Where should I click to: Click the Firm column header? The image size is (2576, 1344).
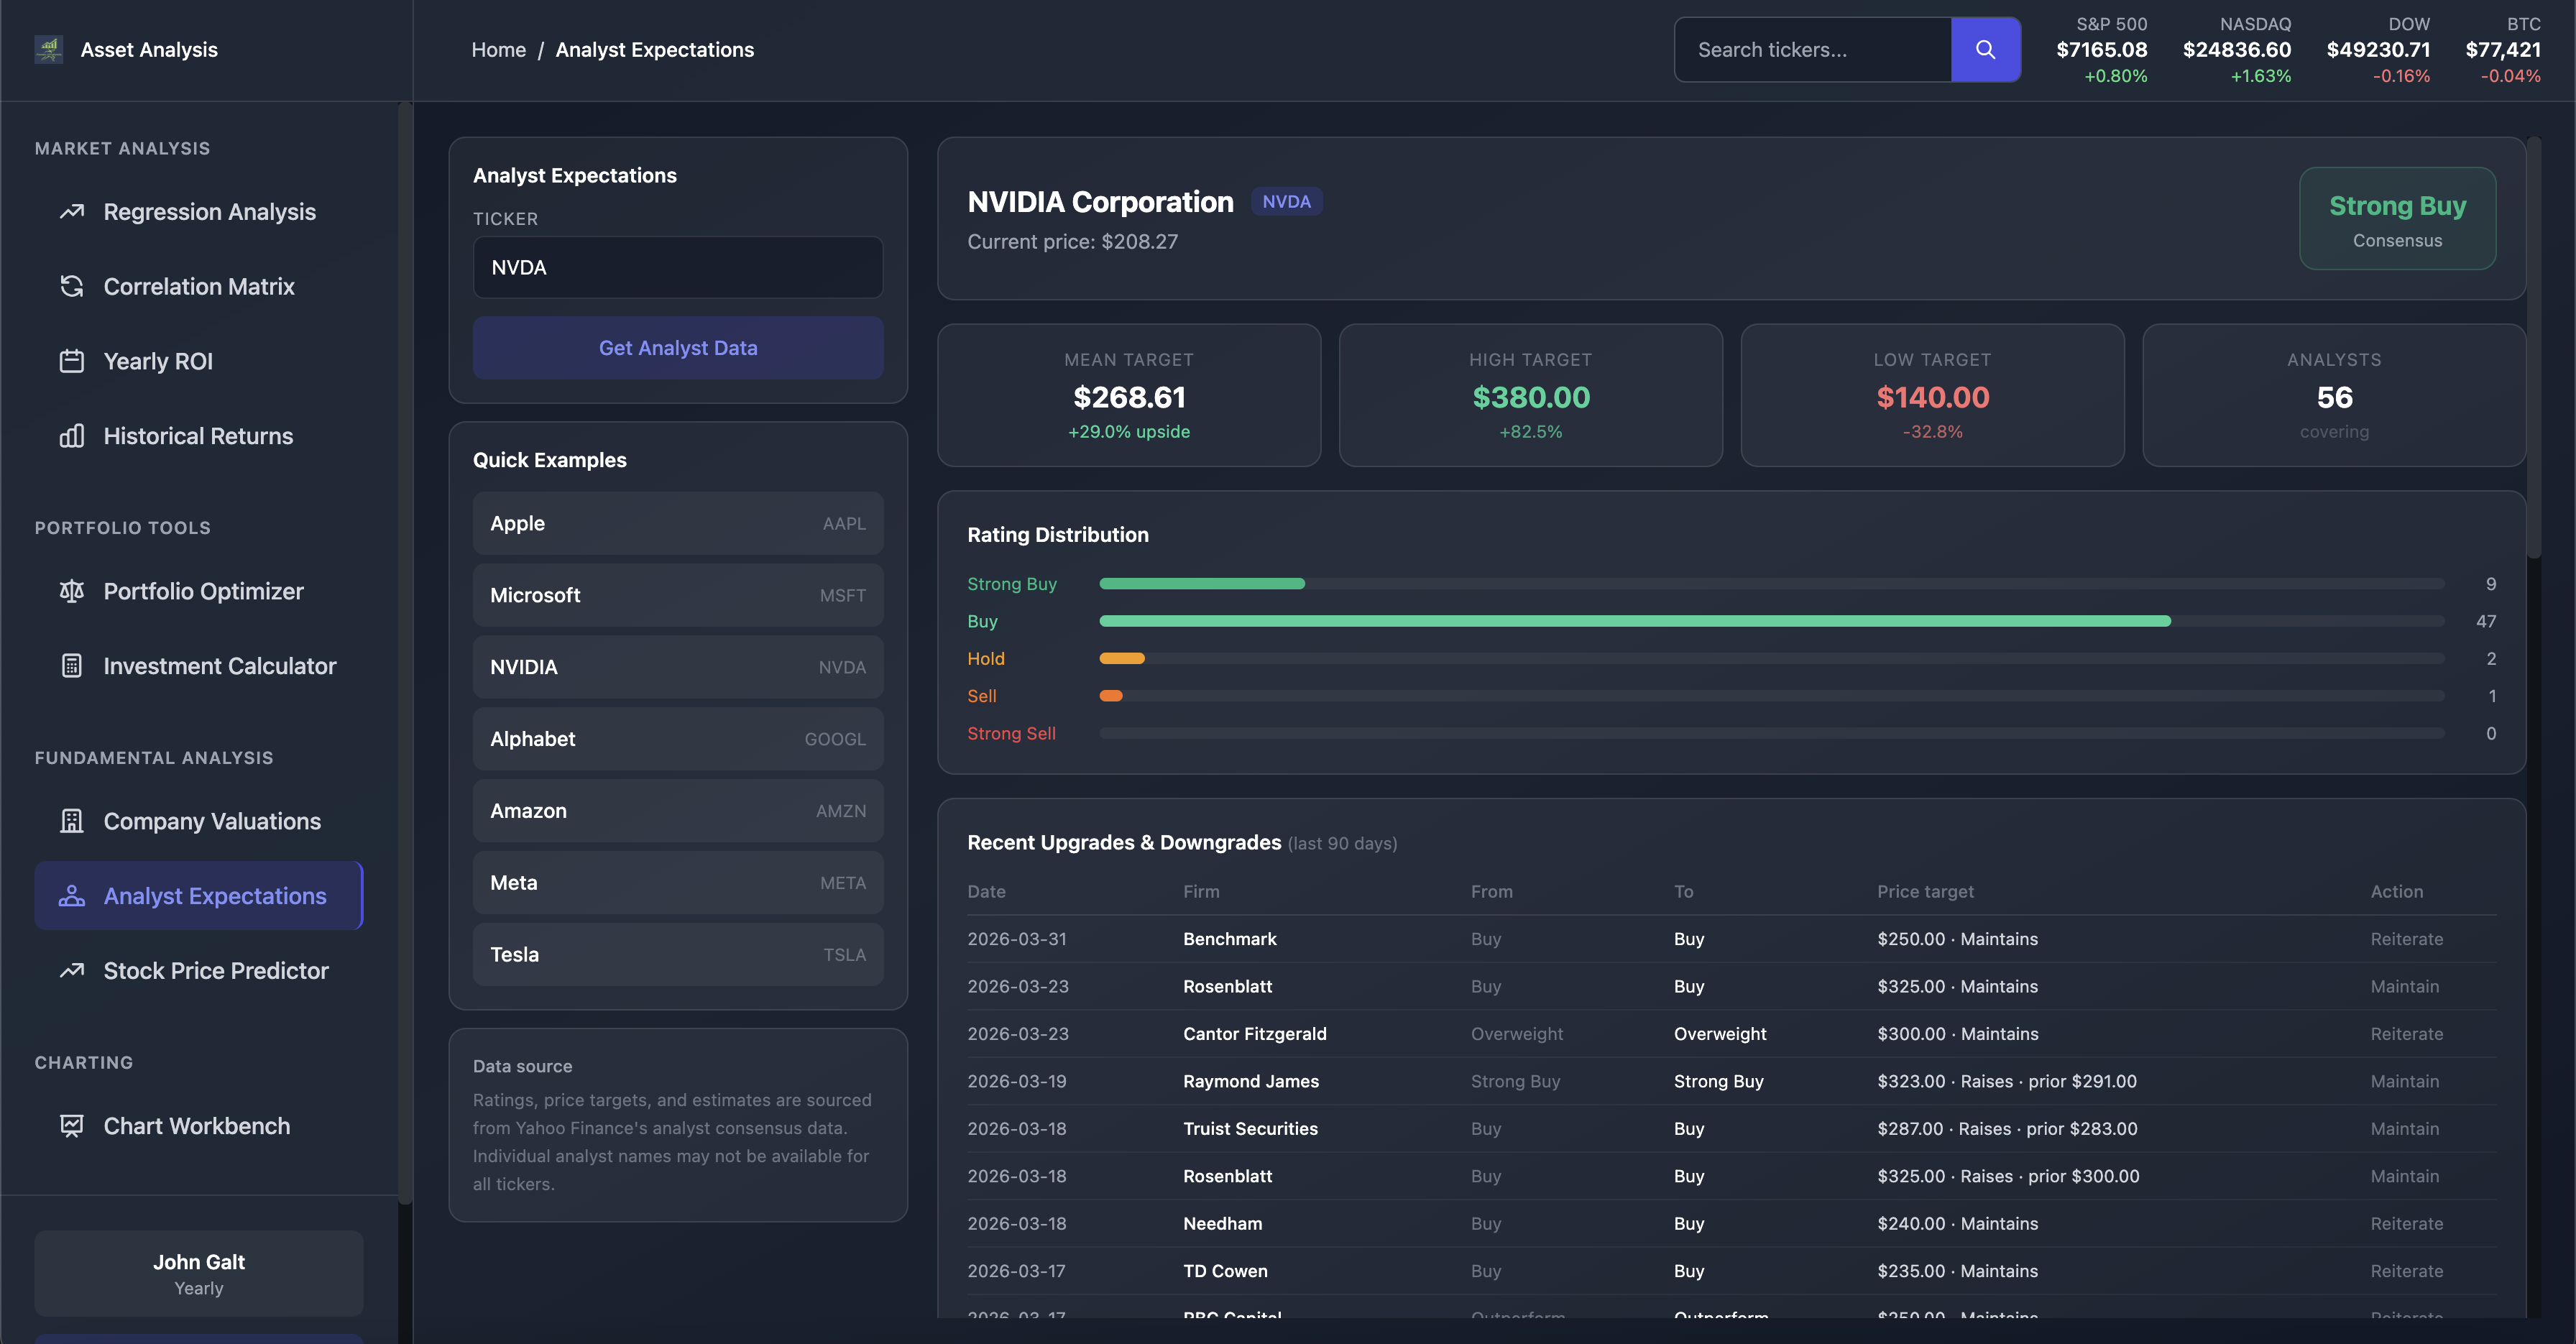click(x=1201, y=891)
